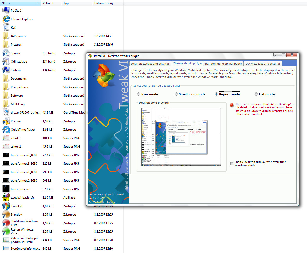307x253 pixels.
Task: Select the MultiLang folder icon
Action: tap(6, 104)
